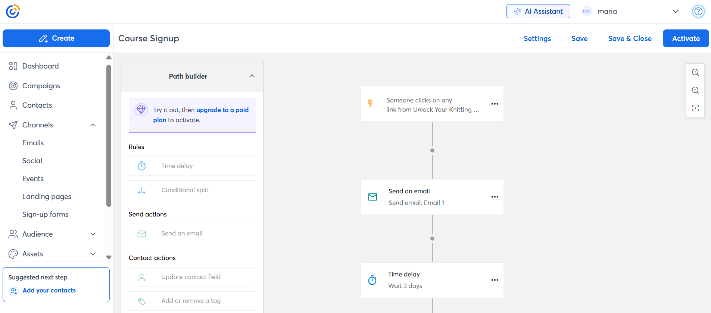
Task: Open Emails under Channels
Action: (x=33, y=143)
